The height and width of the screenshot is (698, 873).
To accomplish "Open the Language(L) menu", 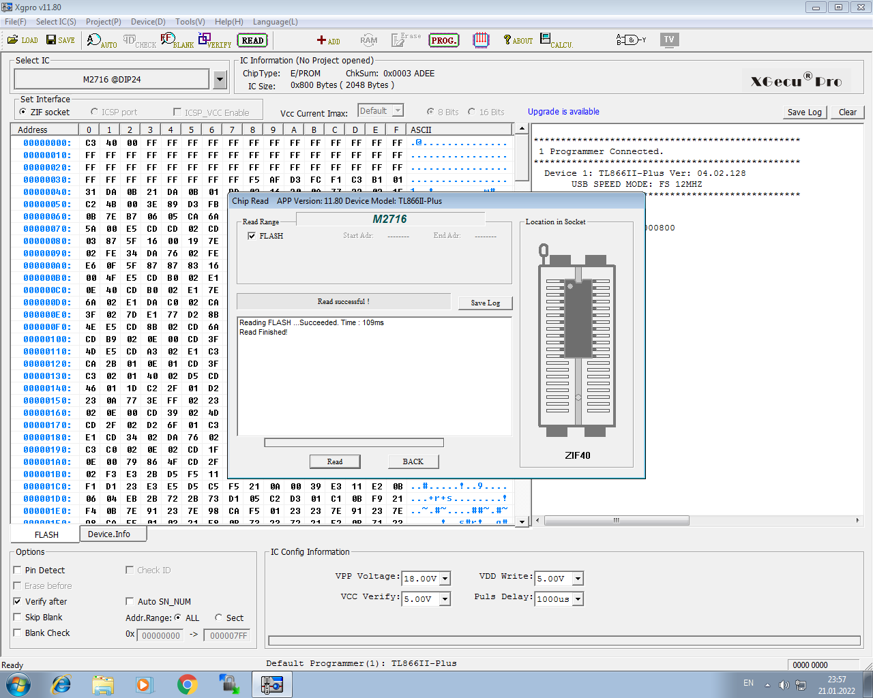I will pos(276,22).
